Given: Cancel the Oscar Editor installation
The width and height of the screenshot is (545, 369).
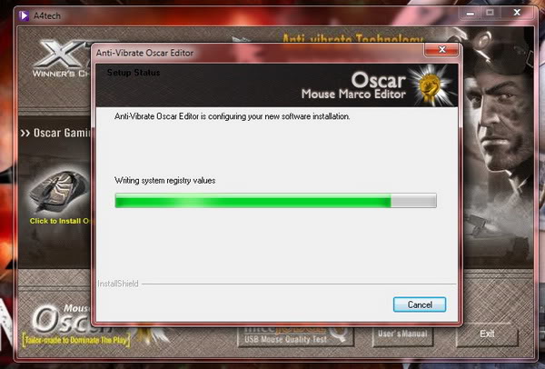Looking at the screenshot, I should click(x=420, y=304).
